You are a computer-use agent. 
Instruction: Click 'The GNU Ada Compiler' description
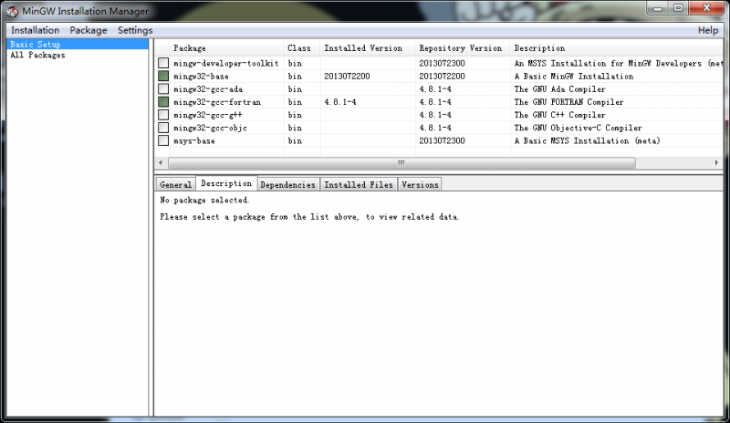click(559, 89)
